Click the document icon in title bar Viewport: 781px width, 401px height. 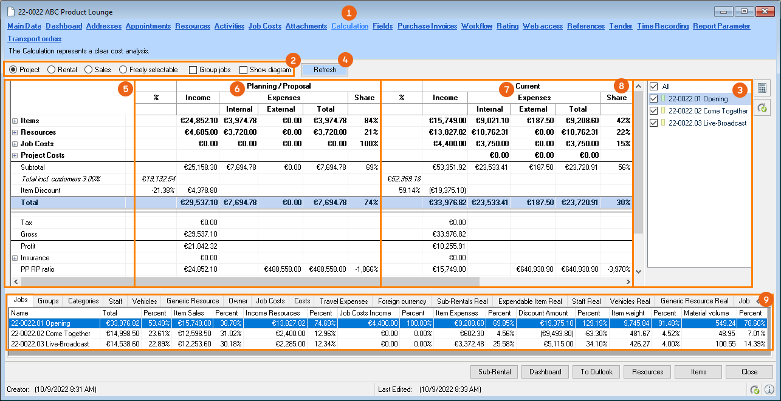(11, 12)
